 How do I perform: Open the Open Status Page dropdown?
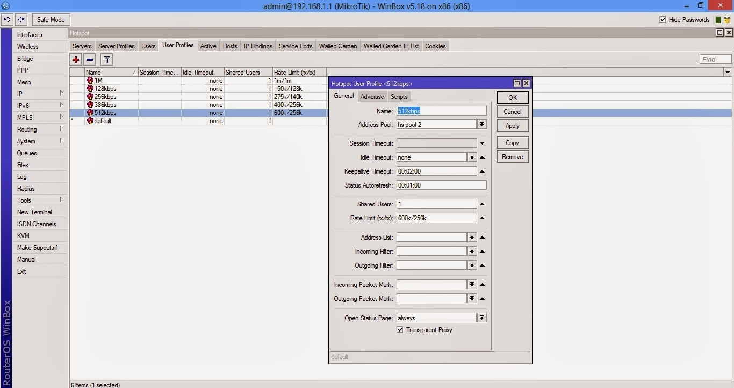[x=482, y=318]
